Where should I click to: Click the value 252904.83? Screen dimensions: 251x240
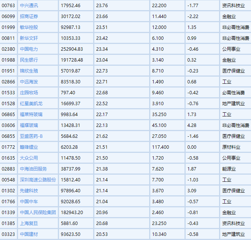pyautogui.click(x=72, y=49)
